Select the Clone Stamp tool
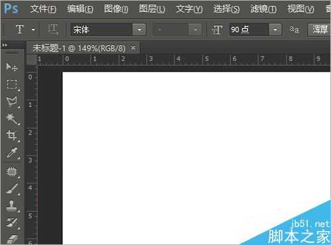Screen dimensions: 331x245 point(12,206)
